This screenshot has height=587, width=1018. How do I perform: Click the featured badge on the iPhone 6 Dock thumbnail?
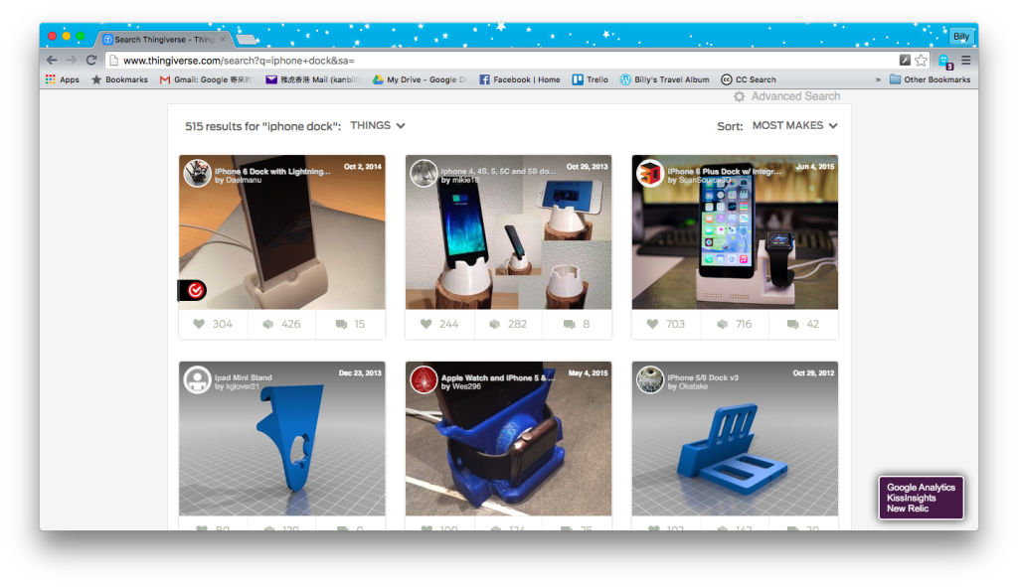[196, 290]
